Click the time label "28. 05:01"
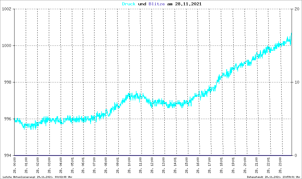The image size is (302, 179). point(72,165)
